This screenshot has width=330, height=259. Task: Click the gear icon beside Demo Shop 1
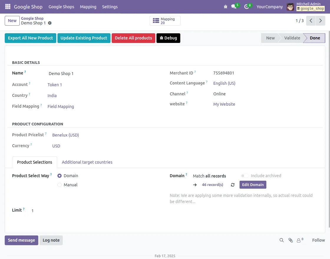point(49,23)
